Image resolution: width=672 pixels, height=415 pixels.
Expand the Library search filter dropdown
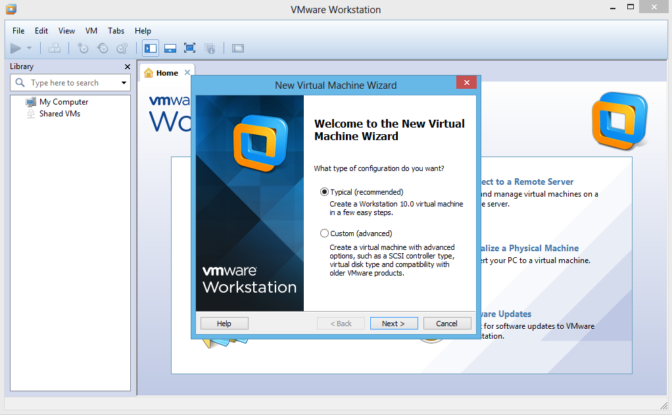tap(124, 83)
